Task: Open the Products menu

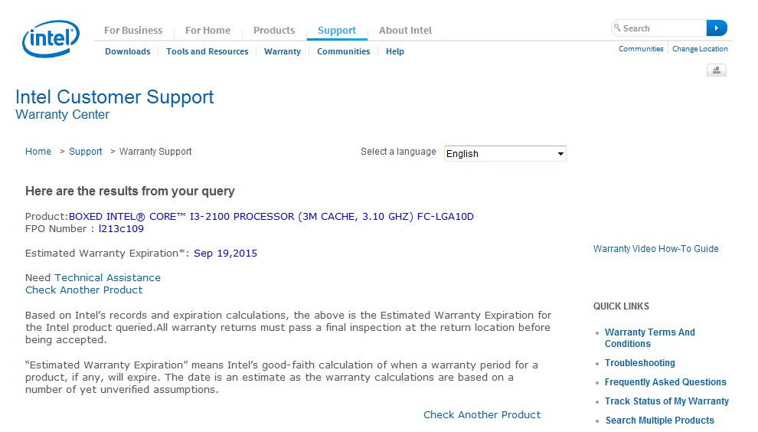Action: point(274,30)
